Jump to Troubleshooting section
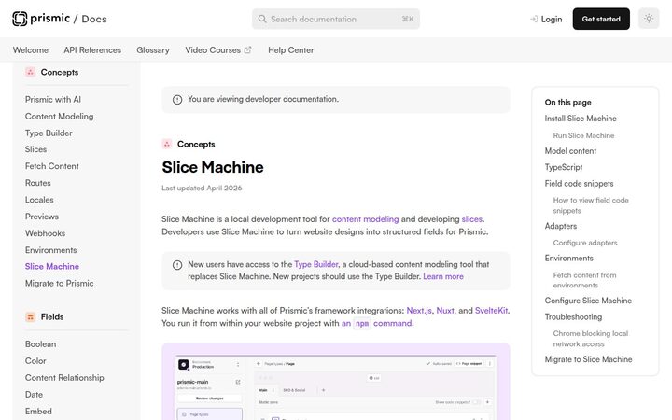This screenshot has height=420, width=672. (x=573, y=316)
